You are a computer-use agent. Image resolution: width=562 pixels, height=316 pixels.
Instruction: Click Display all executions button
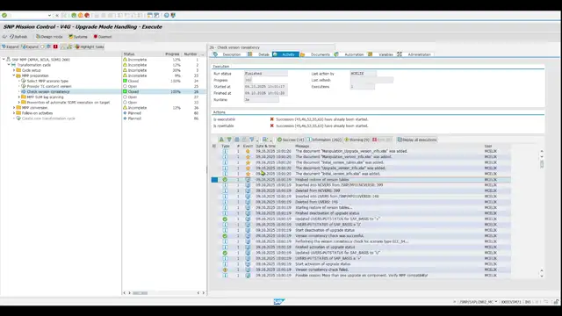click(416, 140)
